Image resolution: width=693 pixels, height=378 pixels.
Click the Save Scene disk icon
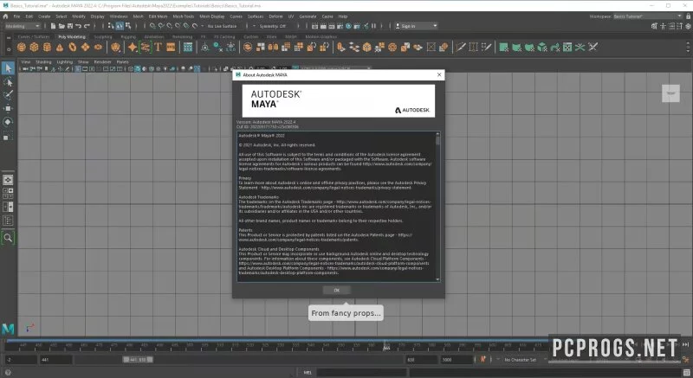click(70, 26)
